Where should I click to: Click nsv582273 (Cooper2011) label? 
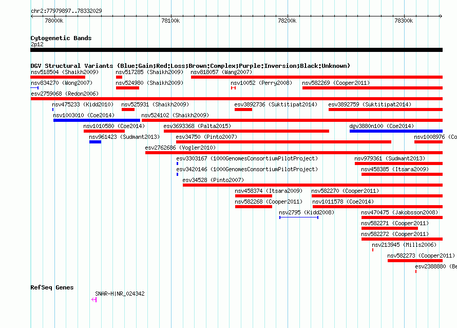(x=421, y=256)
